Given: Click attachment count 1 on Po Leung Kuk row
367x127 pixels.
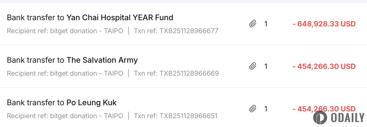Looking at the screenshot, I should 266,109.
